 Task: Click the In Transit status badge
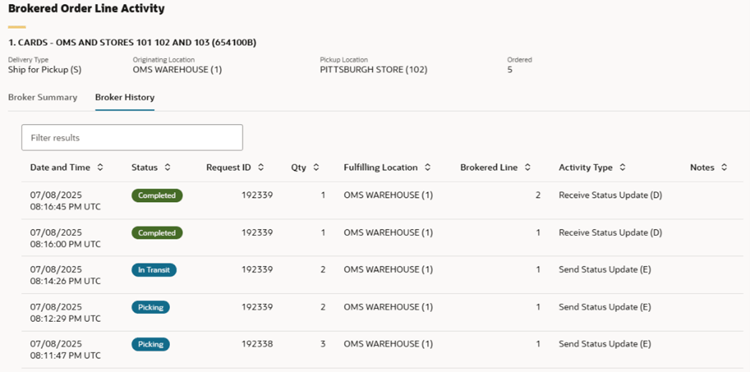(154, 270)
